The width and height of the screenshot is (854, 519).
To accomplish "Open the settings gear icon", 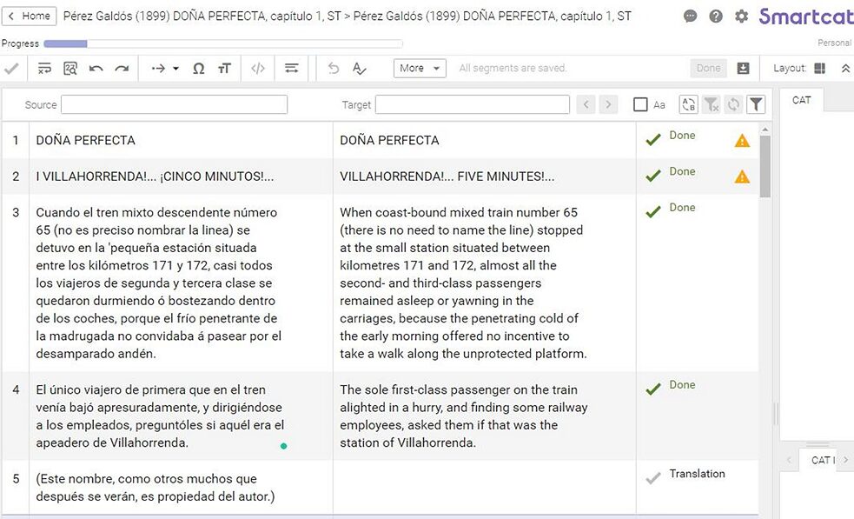I will click(x=741, y=17).
